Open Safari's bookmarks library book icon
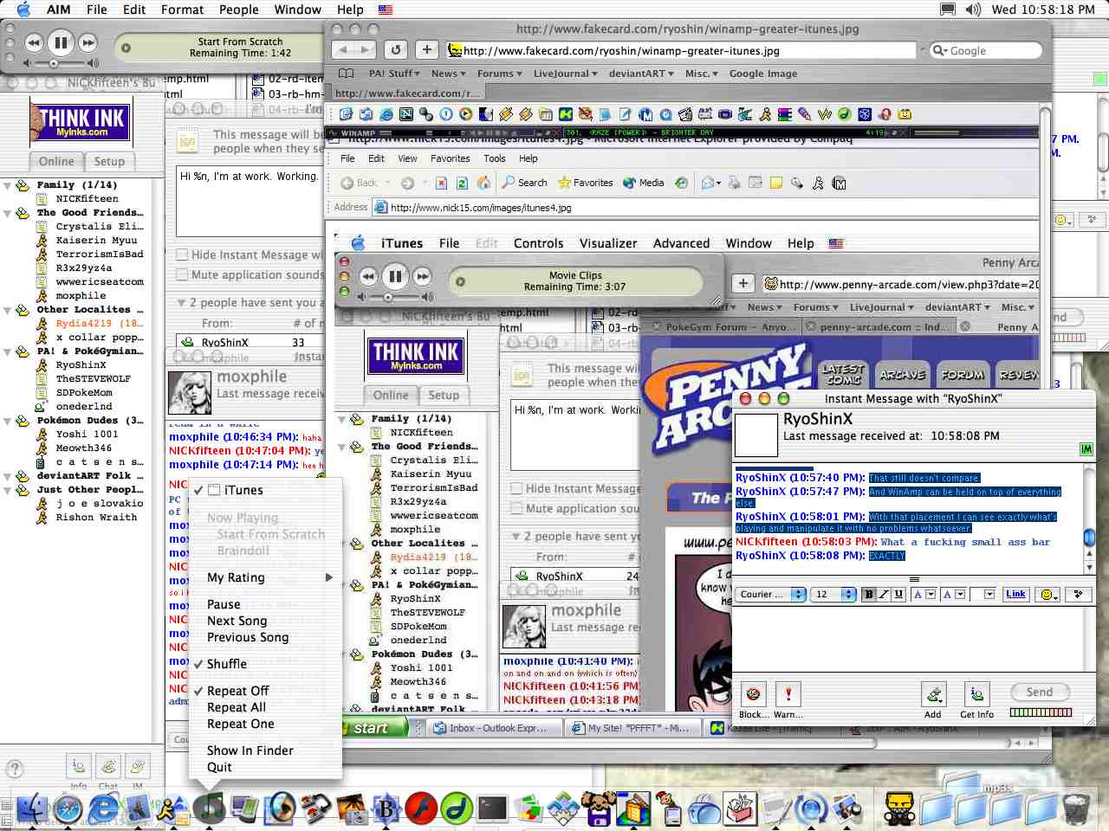 [x=347, y=74]
